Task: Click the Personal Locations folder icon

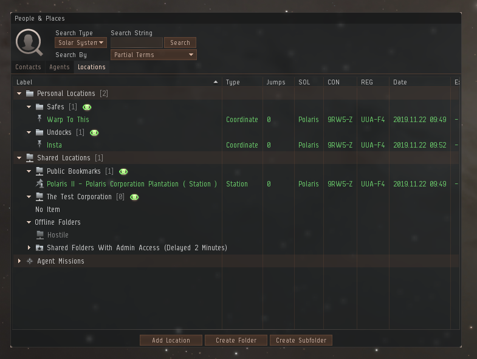Action: click(x=30, y=94)
